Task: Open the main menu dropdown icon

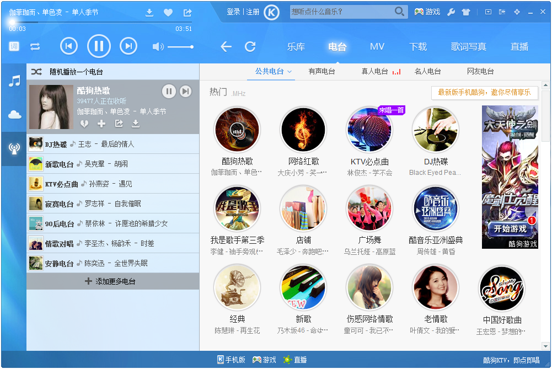Action: click(x=488, y=12)
